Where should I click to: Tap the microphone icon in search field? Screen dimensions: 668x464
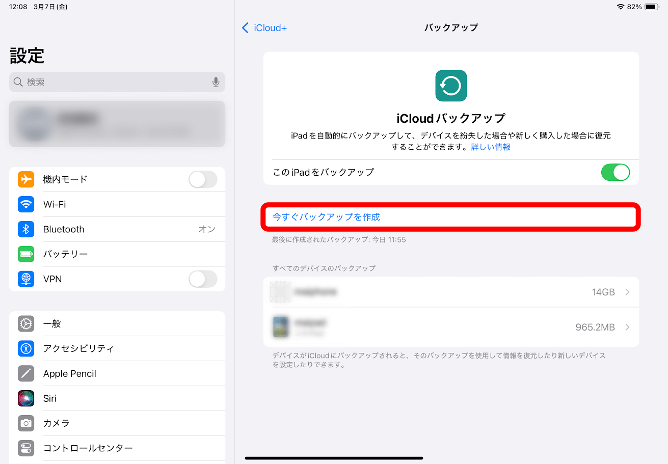(216, 82)
